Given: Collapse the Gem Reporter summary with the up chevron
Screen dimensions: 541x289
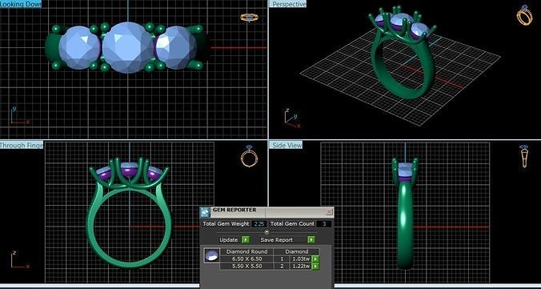Looking at the screenshot, I should pyautogui.click(x=266, y=231).
